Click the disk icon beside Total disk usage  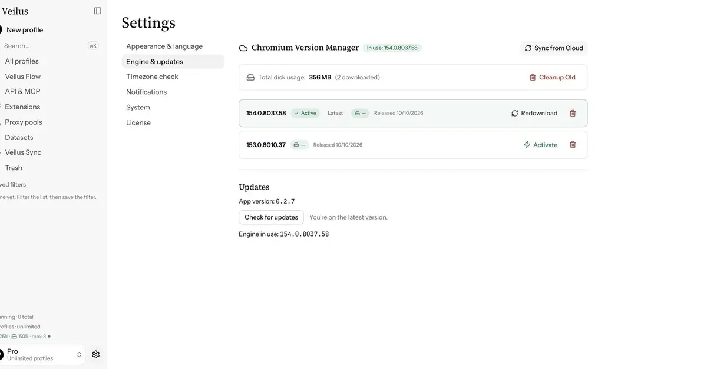[250, 77]
